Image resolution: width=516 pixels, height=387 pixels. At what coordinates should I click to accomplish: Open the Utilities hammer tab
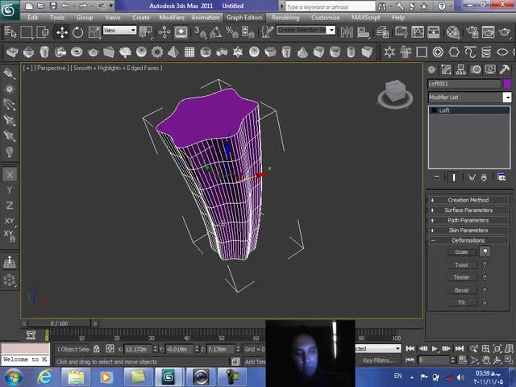coord(505,70)
